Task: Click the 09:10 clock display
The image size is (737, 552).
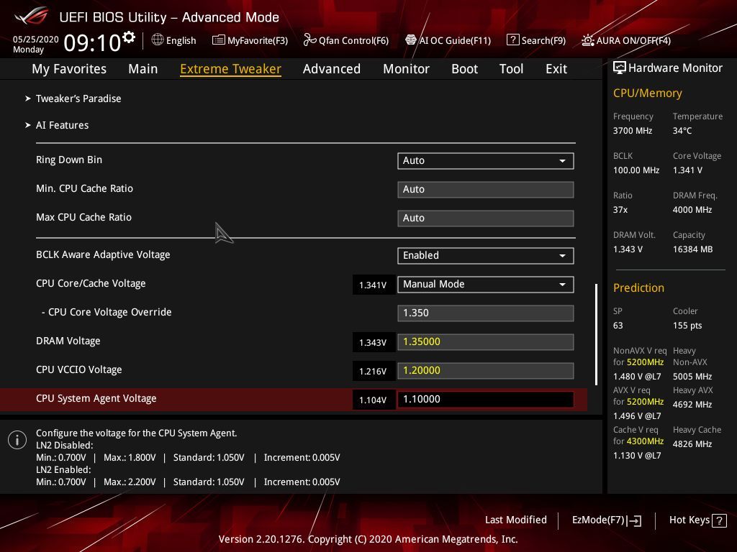Action: [x=92, y=42]
